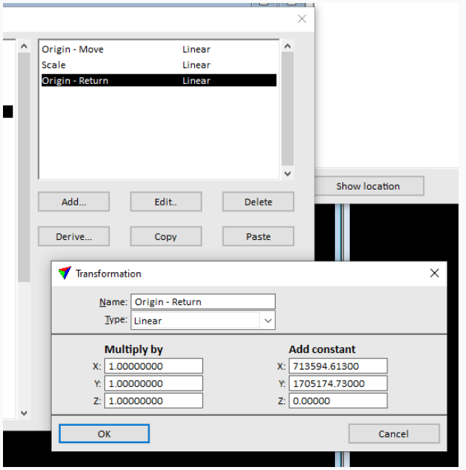Open the Type dropdown list
Viewport: 466px width, 470px height.
(x=267, y=321)
